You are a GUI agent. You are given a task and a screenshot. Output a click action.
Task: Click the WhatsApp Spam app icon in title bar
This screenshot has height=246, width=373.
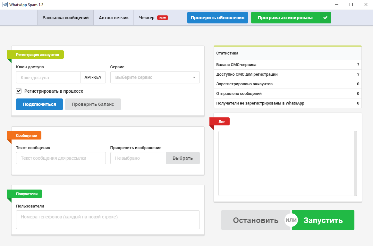coord(5,5)
